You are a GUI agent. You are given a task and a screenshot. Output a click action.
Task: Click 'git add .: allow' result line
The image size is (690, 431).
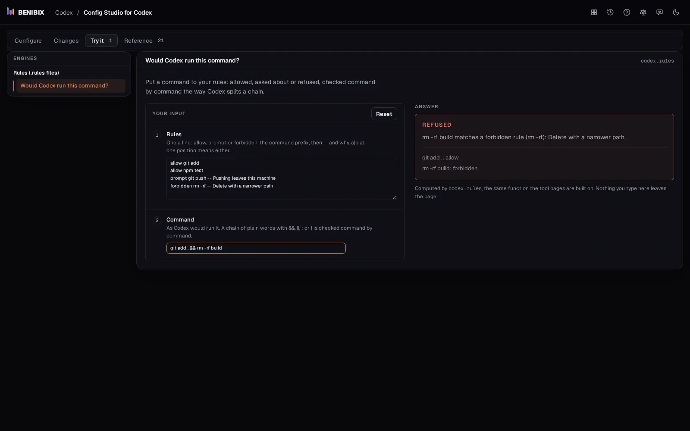pos(440,158)
